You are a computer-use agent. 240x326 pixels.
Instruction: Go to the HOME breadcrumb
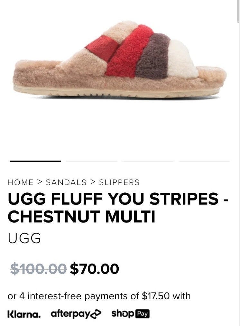coord(20,182)
